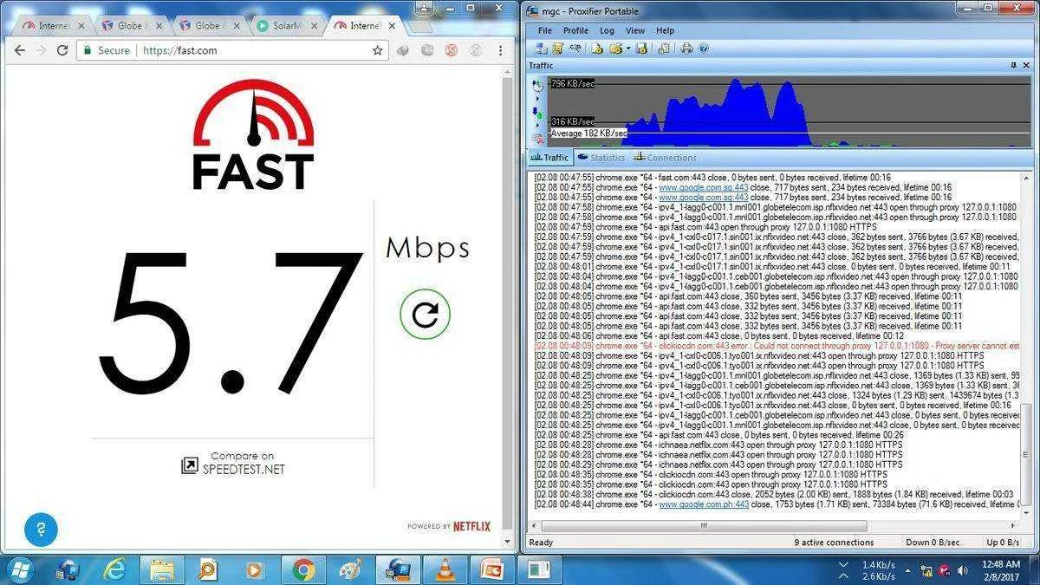Click 'Up 0 B/s' in status bar
This screenshot has width=1040, height=585.
tap(1002, 543)
